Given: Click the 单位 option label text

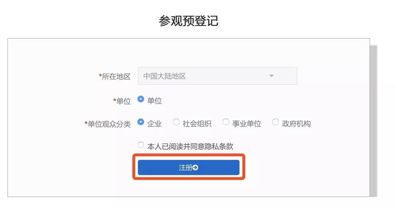Looking at the screenshot, I should pyautogui.click(x=154, y=101).
